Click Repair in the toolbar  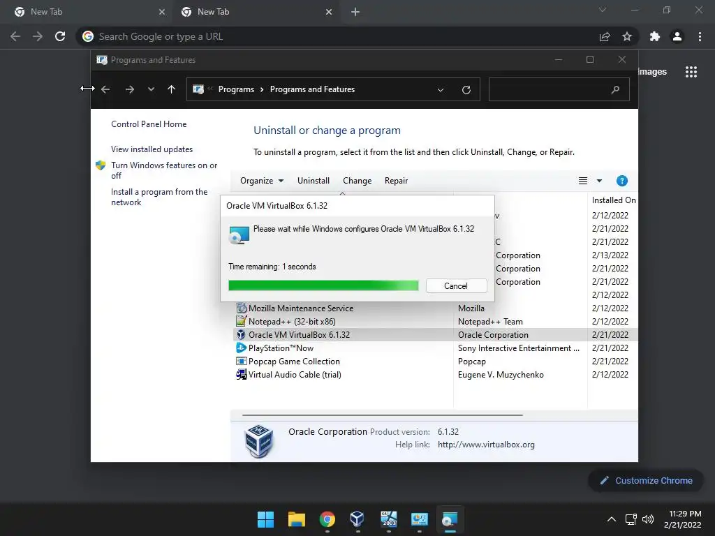point(396,181)
